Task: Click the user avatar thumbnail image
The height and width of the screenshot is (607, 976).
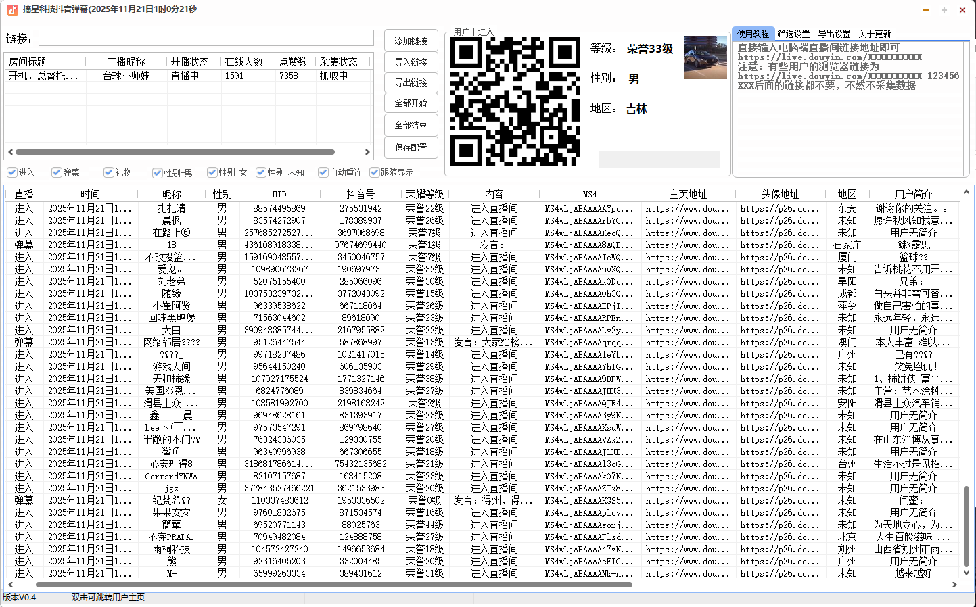Action: point(705,57)
